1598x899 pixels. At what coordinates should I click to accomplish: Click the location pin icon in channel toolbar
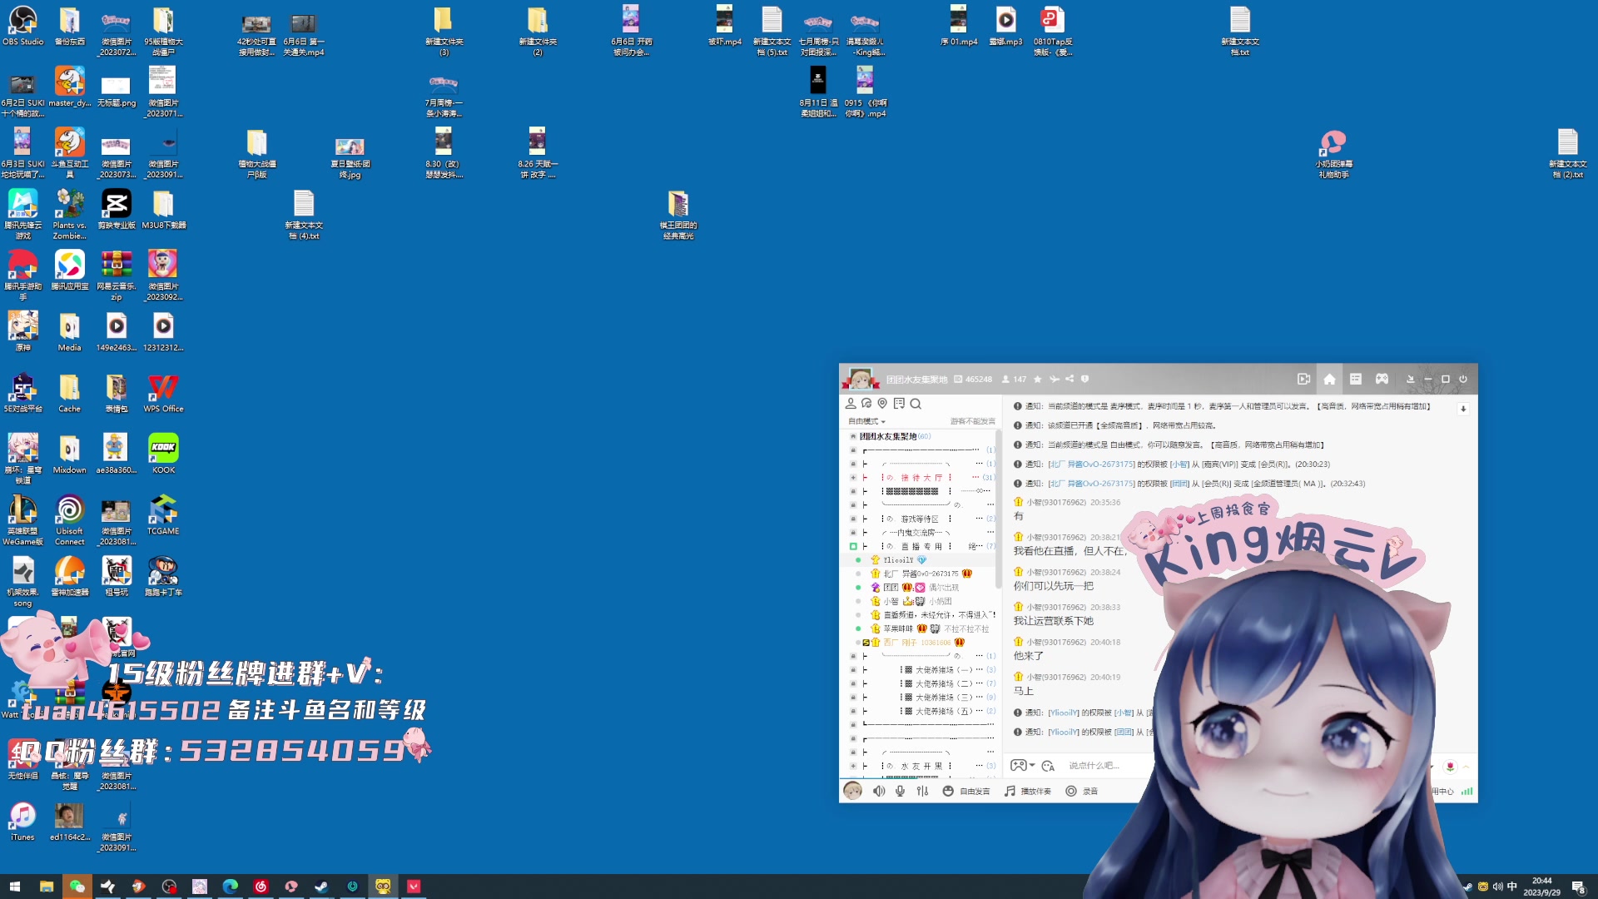click(882, 404)
